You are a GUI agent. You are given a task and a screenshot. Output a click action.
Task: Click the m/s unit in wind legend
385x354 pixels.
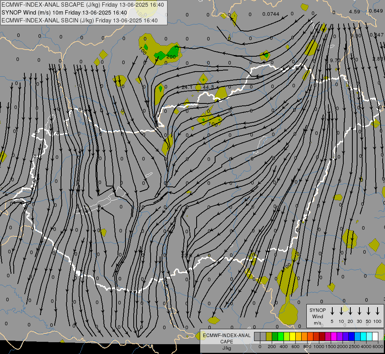(317, 323)
